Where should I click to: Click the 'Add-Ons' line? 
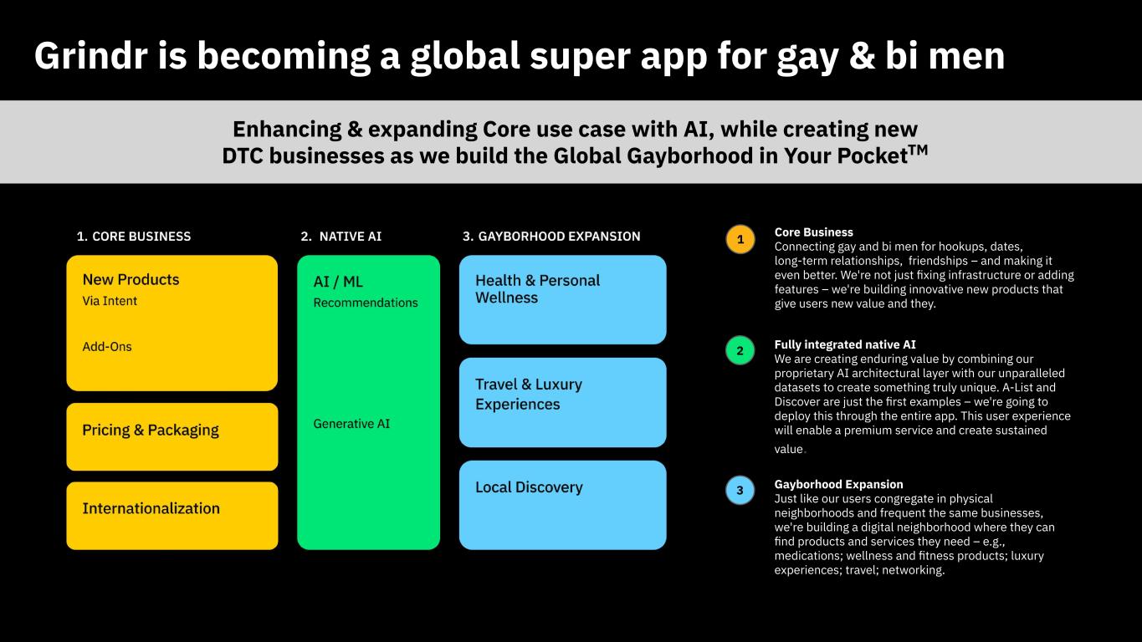point(107,347)
